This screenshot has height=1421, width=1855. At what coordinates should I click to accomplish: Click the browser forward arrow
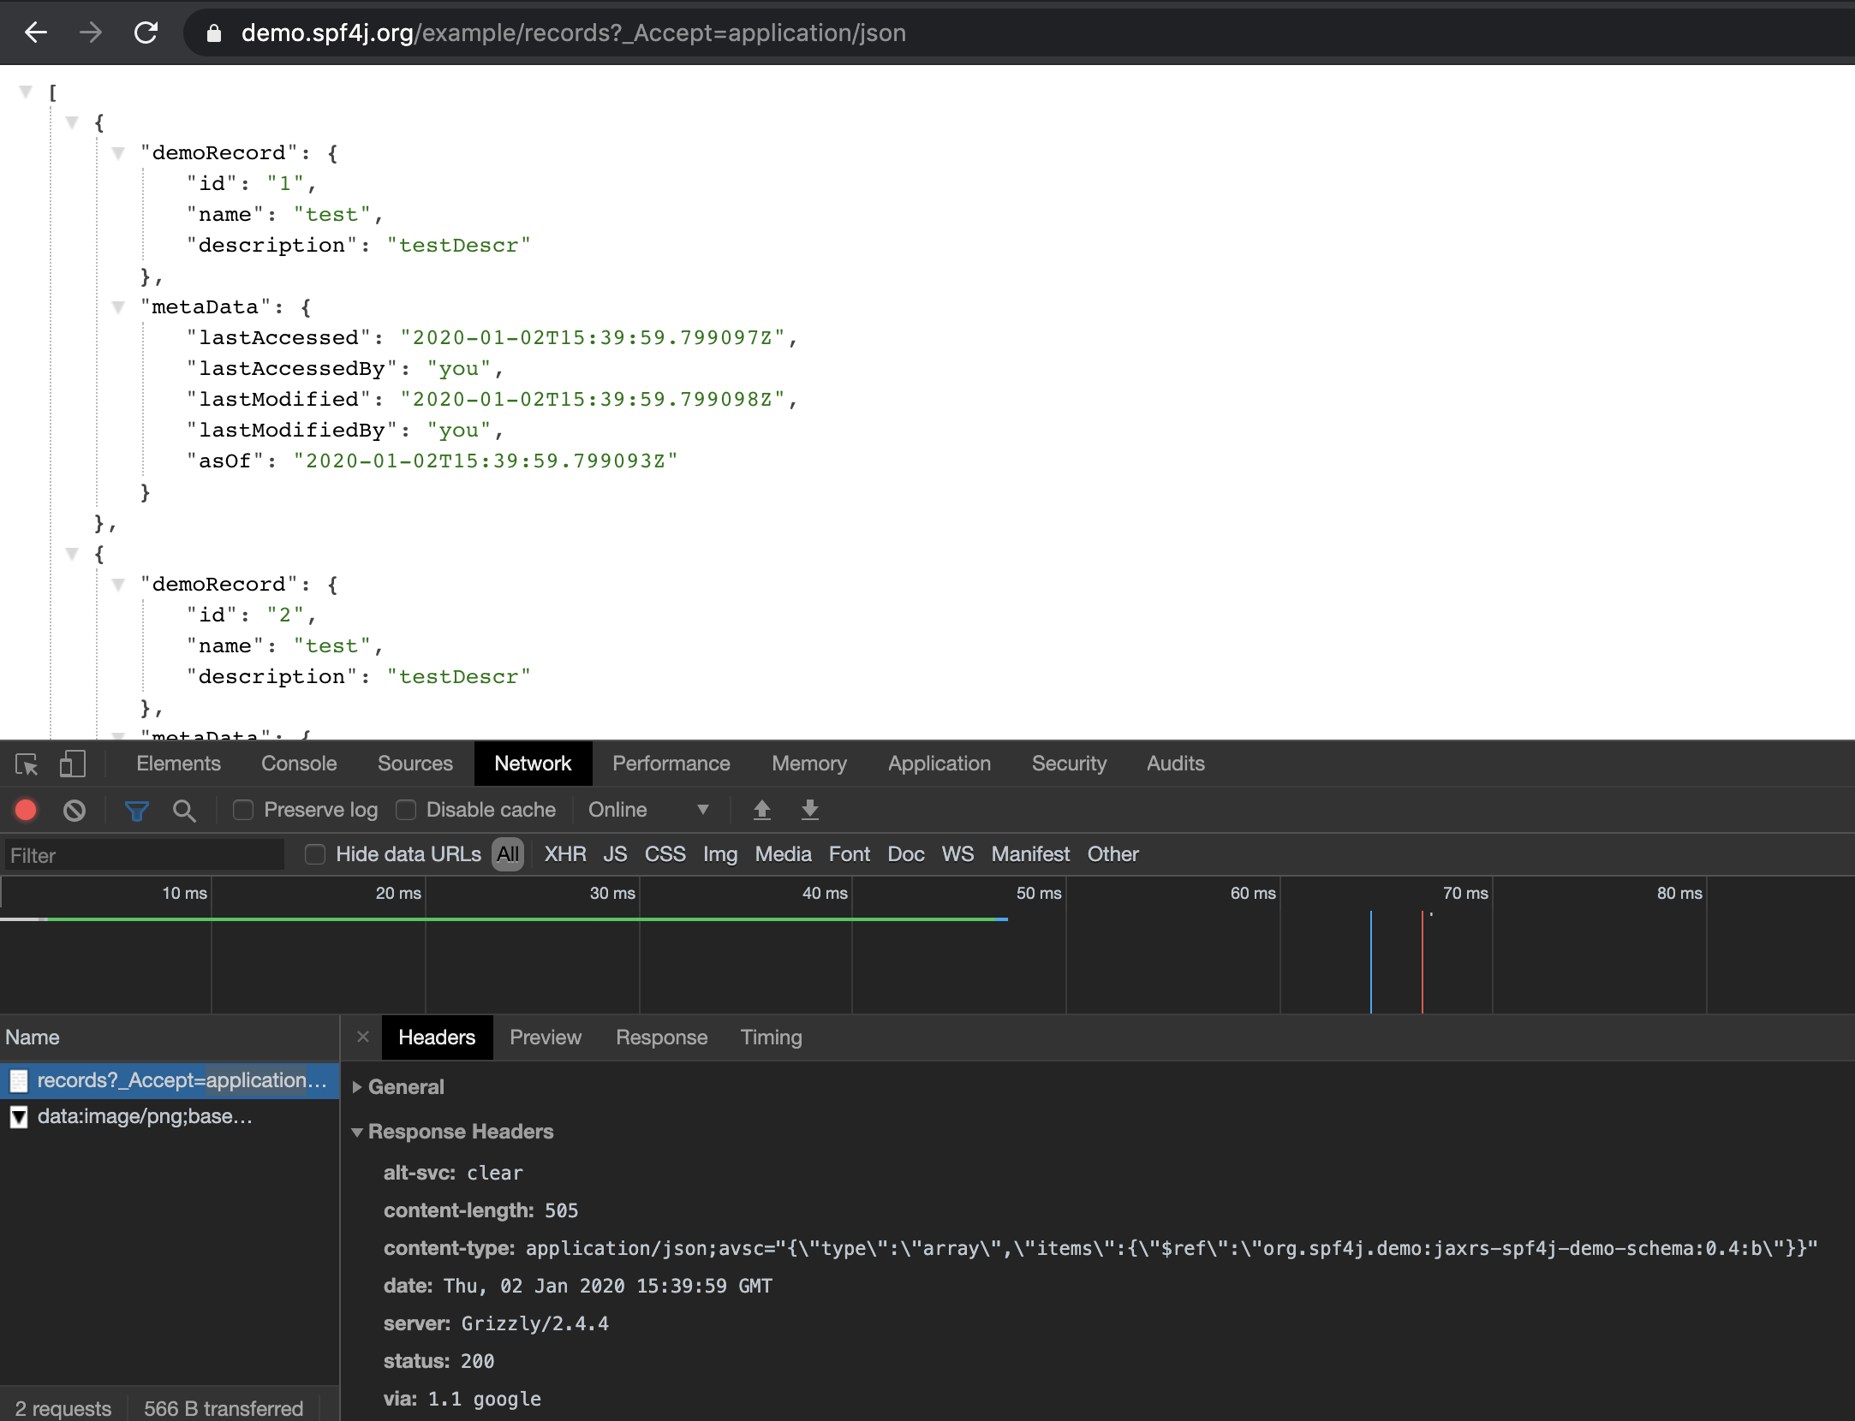point(91,33)
